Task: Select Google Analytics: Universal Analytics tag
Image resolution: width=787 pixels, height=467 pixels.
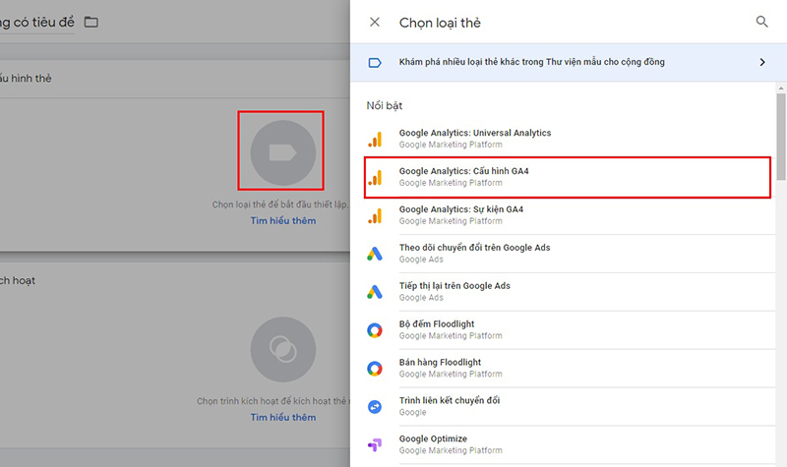Action: (571, 139)
